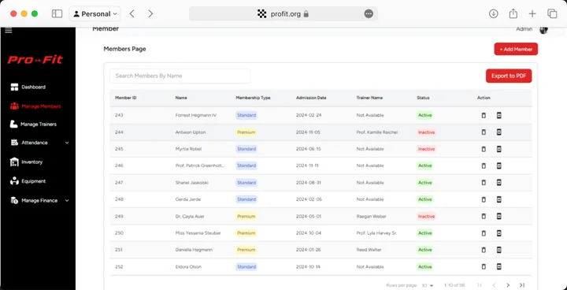
Task: Open details icon for Eldora Olson
Action: tap(499, 267)
